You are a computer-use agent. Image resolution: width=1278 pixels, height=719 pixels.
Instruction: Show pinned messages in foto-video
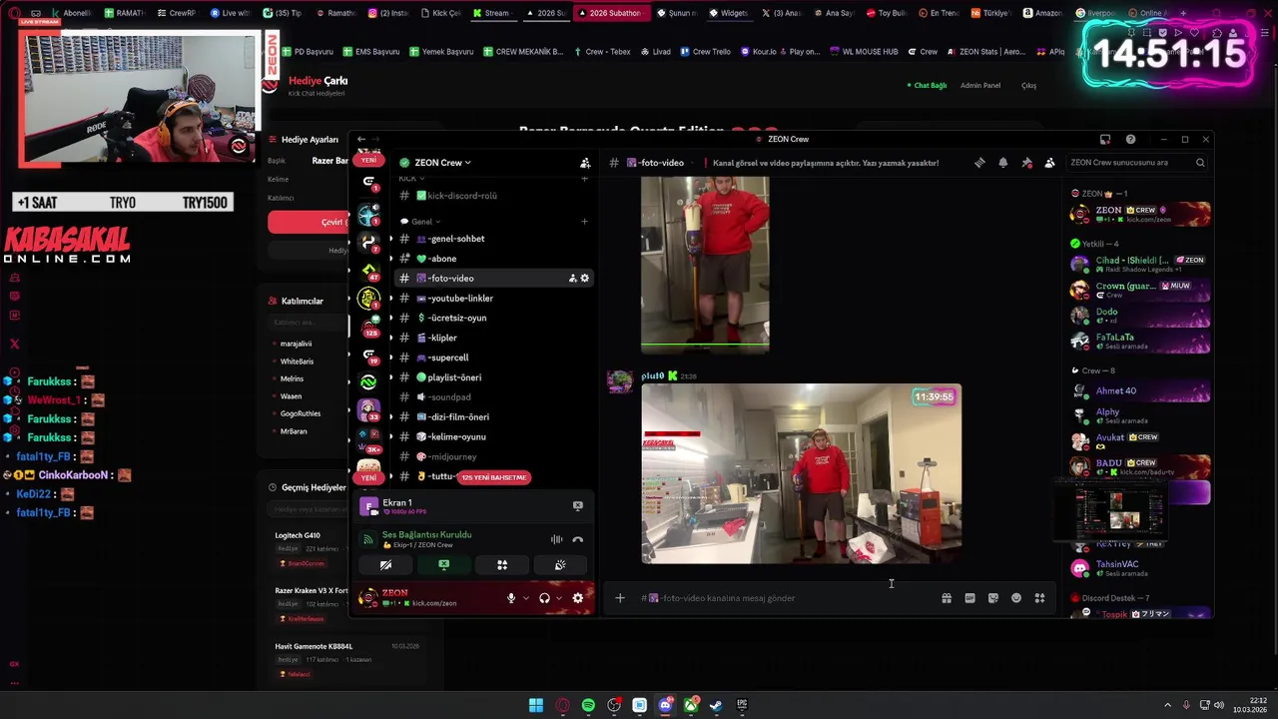[1026, 163]
